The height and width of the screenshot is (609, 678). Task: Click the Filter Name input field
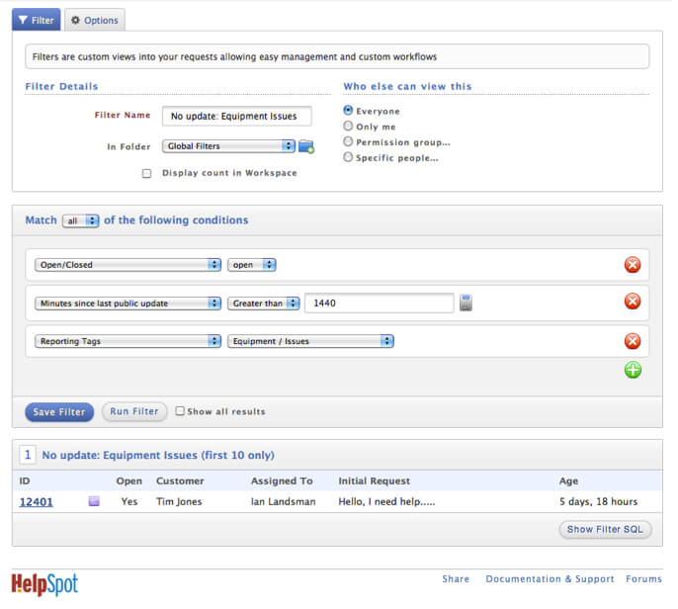coord(237,117)
